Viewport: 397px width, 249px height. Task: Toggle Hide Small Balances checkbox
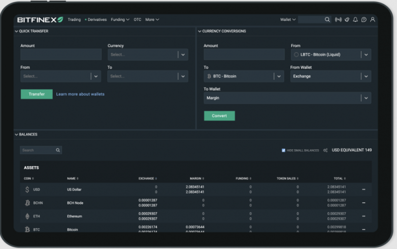pos(283,150)
